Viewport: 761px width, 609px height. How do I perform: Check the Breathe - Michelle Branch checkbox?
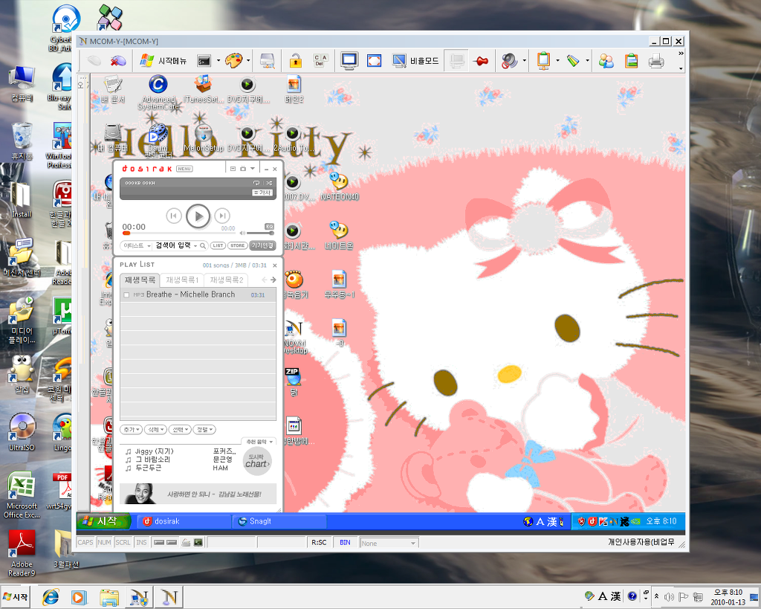pyautogui.click(x=126, y=294)
